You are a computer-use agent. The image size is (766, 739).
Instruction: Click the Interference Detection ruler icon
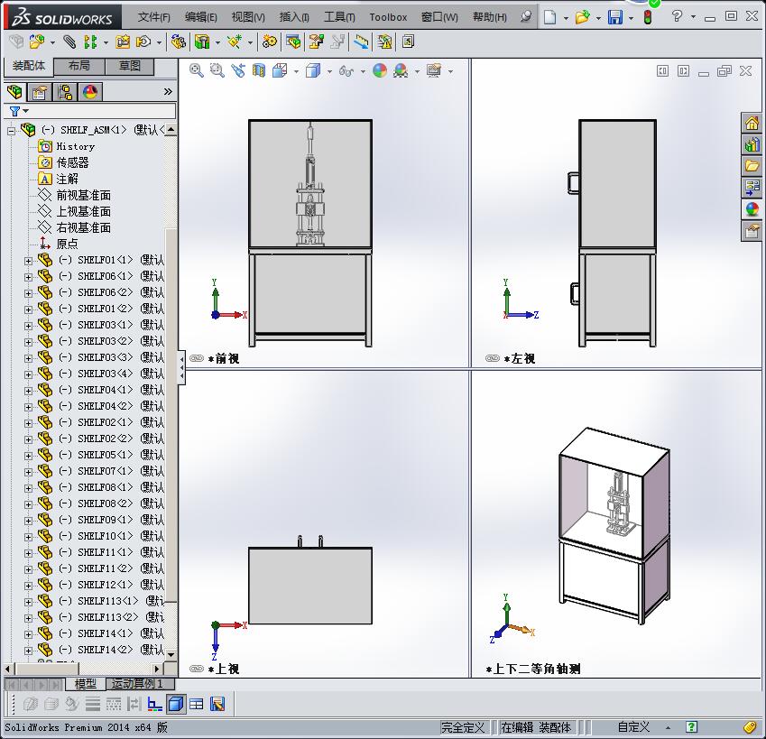pyautogui.click(x=361, y=42)
